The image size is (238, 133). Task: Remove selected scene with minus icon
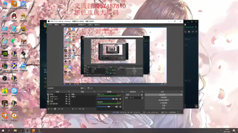pyautogui.click(x=76, y=109)
